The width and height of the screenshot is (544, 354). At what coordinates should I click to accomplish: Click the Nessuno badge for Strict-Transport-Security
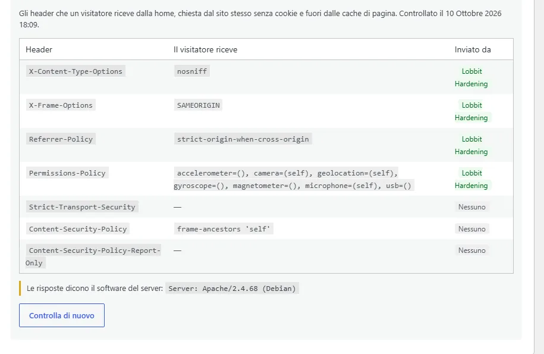tap(472, 207)
